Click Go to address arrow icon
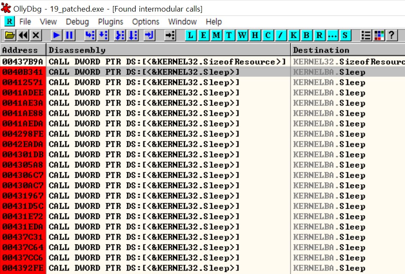This screenshot has width=405, height=274. pyautogui.click(x=170, y=35)
